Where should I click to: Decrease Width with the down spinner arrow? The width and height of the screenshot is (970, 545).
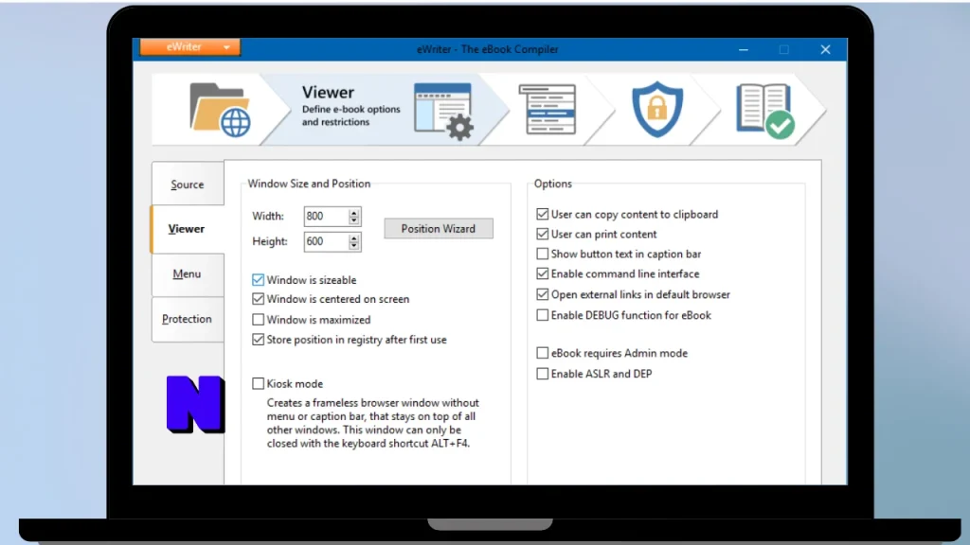pyautogui.click(x=354, y=220)
